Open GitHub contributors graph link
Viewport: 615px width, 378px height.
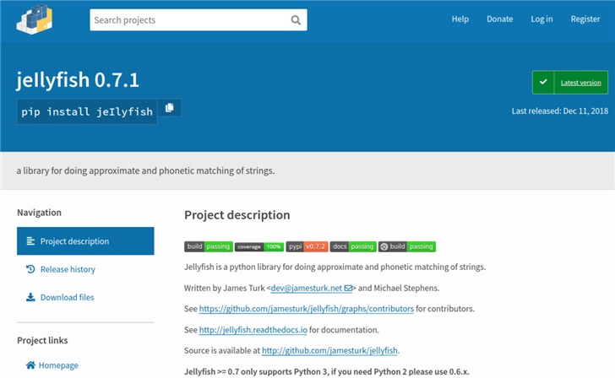tap(307, 309)
